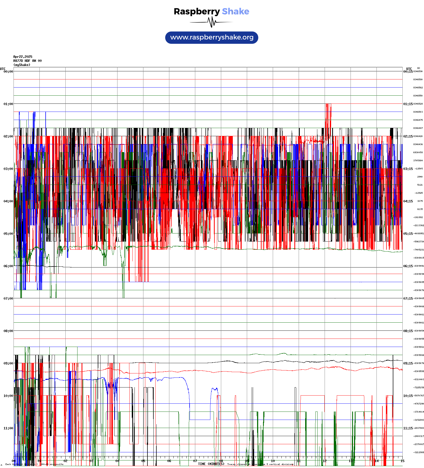Click the 04:15 right-side time label
This screenshot has width=424, height=468.
pos(408,201)
